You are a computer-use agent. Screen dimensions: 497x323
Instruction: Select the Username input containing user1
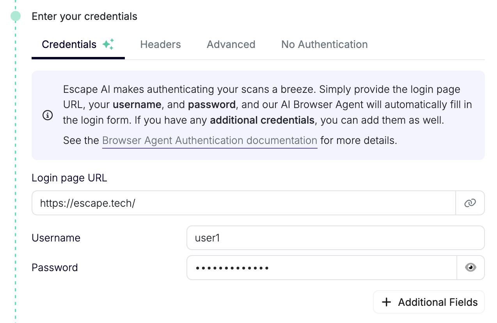click(x=335, y=238)
